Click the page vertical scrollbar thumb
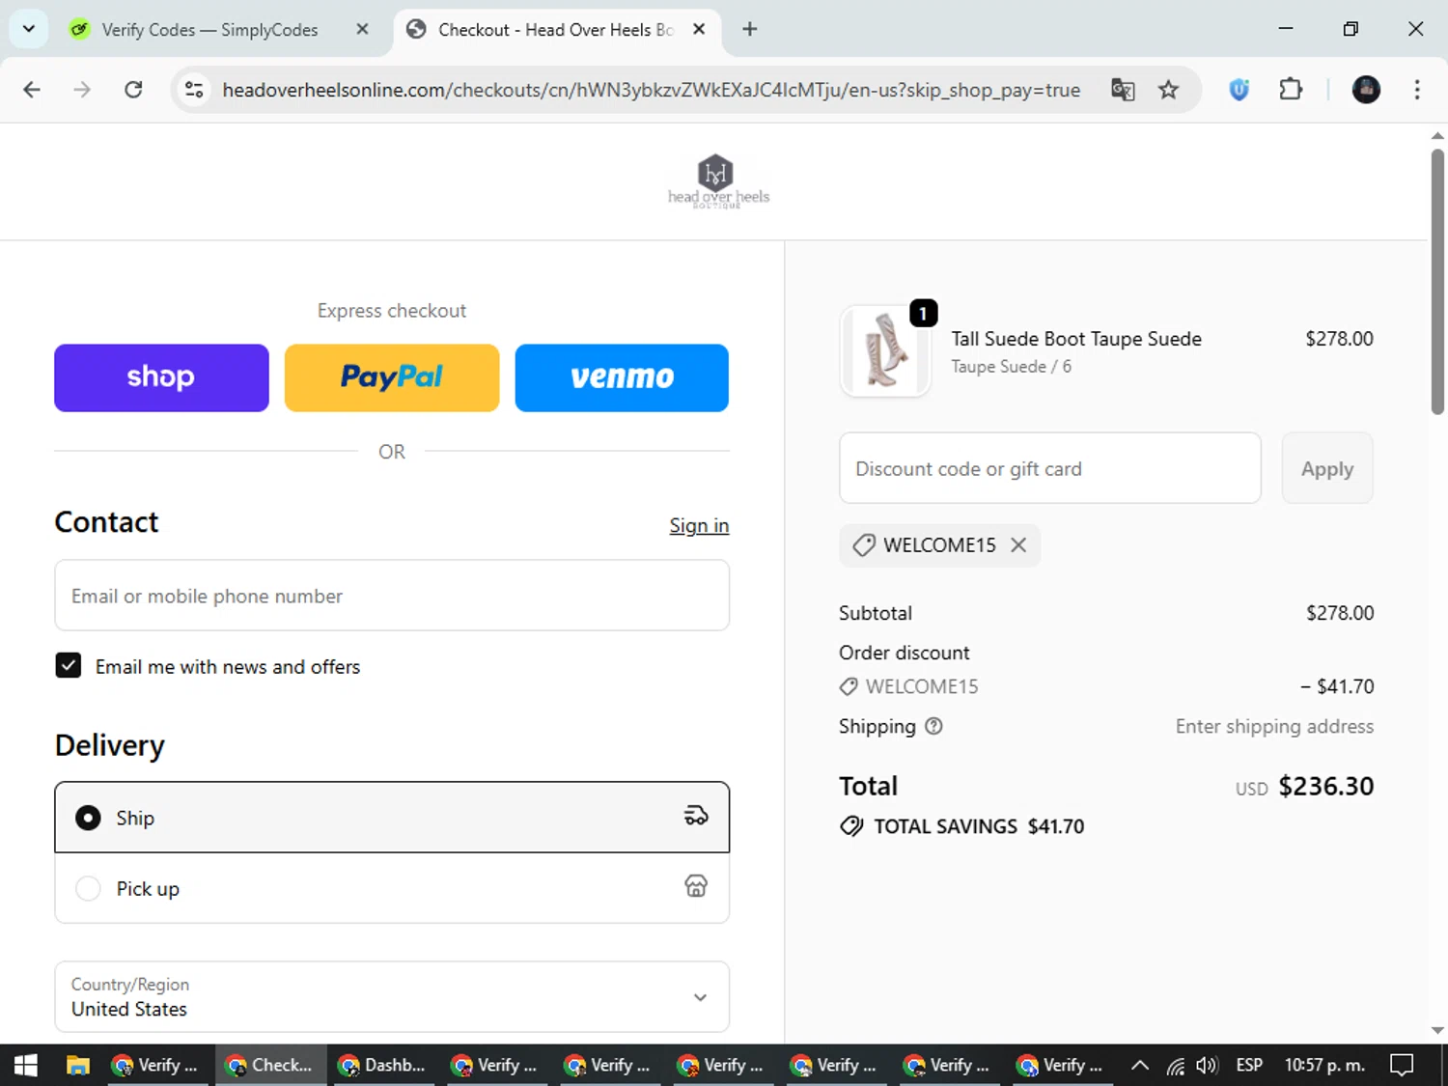The width and height of the screenshot is (1448, 1086). pyautogui.click(x=1437, y=281)
